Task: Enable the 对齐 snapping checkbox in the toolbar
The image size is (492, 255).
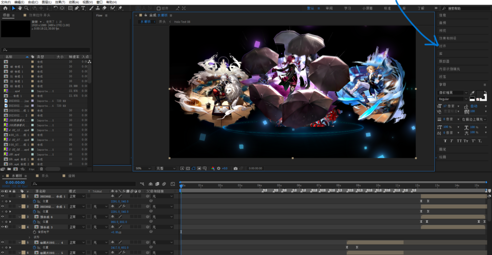Action: click(159, 9)
